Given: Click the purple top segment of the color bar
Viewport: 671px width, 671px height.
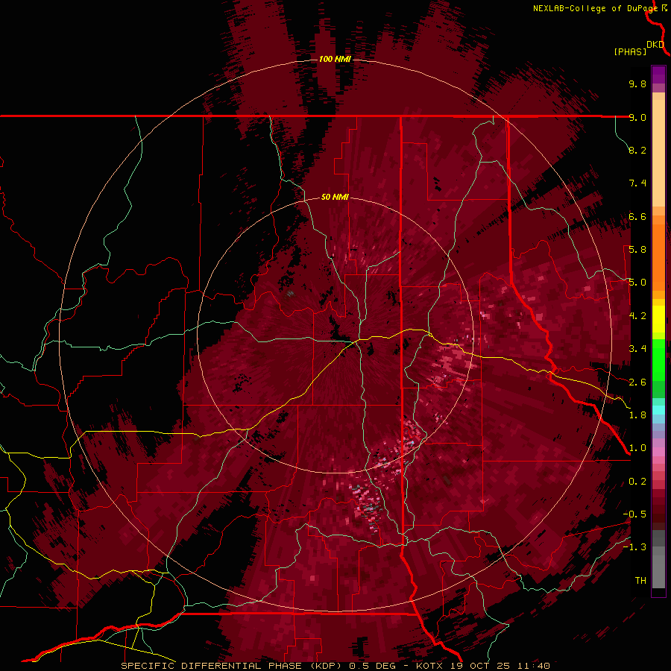Looking at the screenshot, I should [x=658, y=75].
